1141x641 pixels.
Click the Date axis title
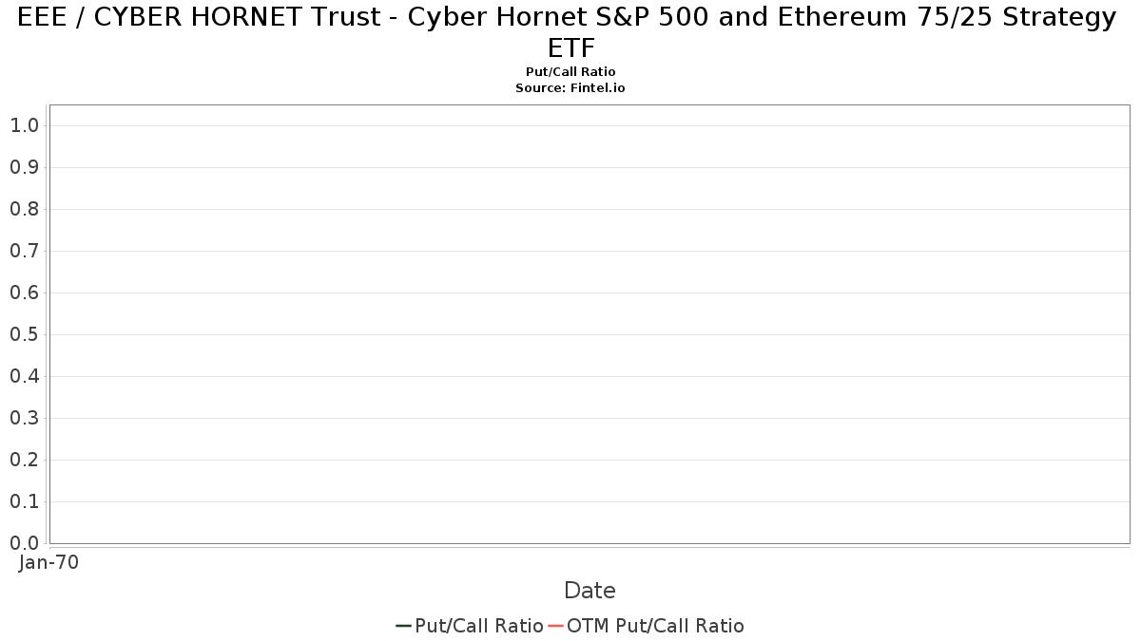coord(590,591)
